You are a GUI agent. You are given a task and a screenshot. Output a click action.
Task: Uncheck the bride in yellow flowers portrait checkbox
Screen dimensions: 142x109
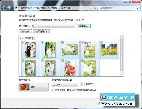pyautogui.click(x=82, y=42)
